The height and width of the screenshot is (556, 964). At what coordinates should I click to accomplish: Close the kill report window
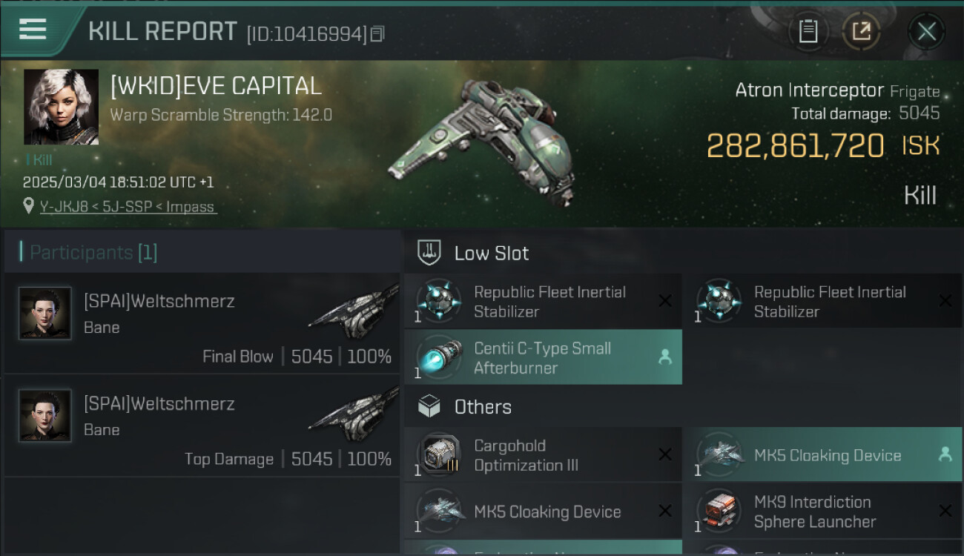pos(926,31)
